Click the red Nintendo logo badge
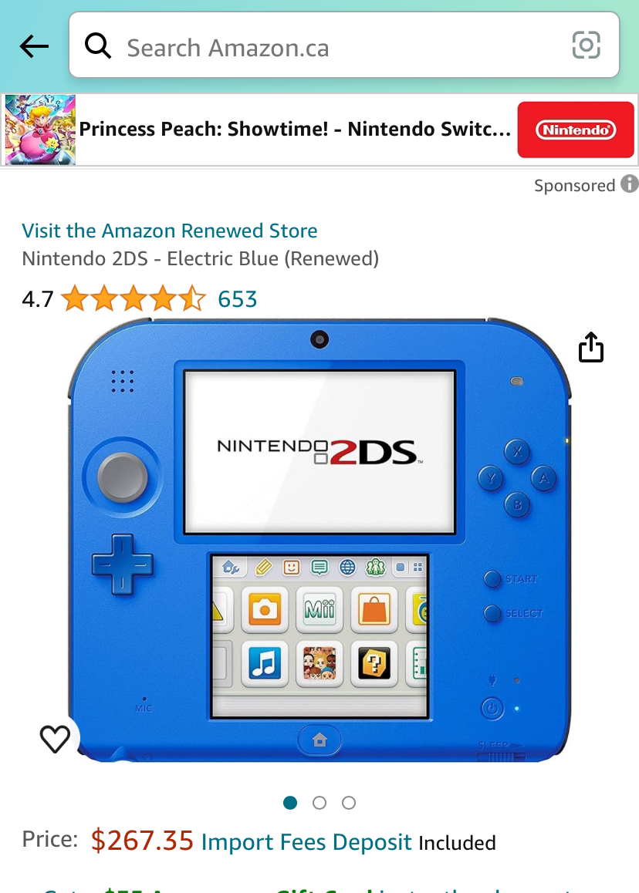This screenshot has width=639, height=893. click(576, 130)
